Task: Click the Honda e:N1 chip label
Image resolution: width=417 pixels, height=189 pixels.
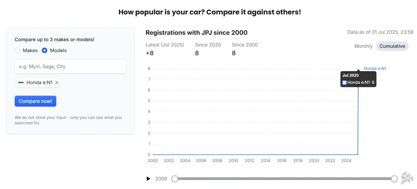Action: coord(40,83)
